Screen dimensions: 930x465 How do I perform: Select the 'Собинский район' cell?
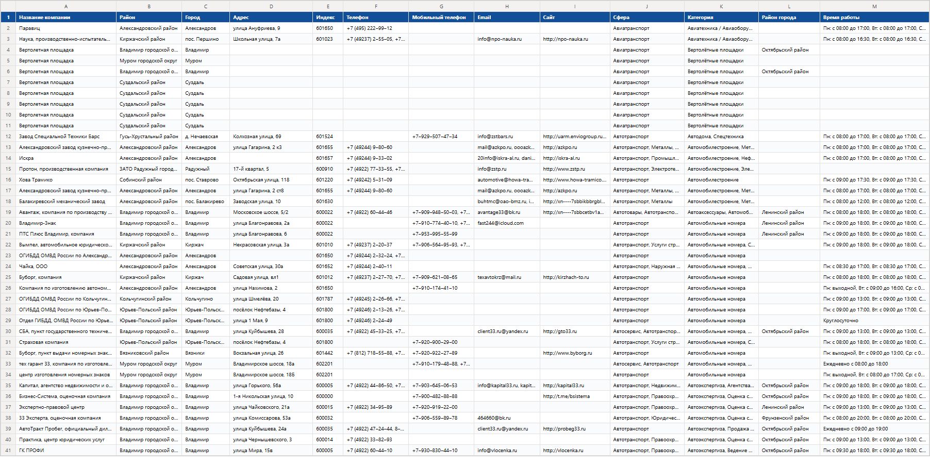pyautogui.click(x=149, y=180)
